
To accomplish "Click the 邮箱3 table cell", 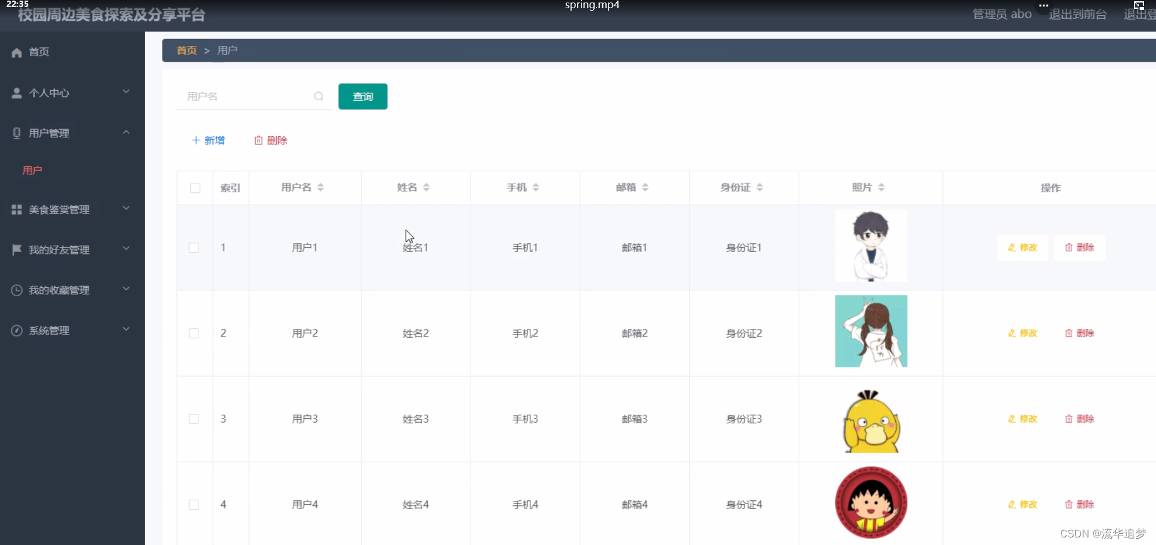I will tap(634, 419).
